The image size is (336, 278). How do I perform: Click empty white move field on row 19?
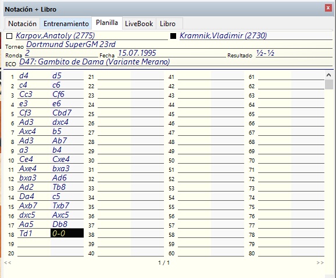point(34,243)
